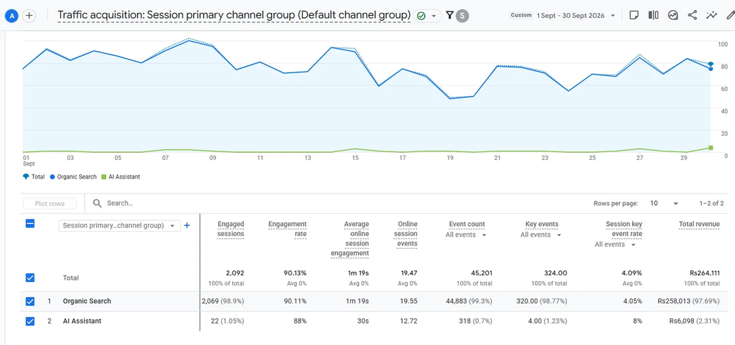The height and width of the screenshot is (345, 735).
Task: Click the 1–2 of 2 pagination text
Action: [x=711, y=203]
